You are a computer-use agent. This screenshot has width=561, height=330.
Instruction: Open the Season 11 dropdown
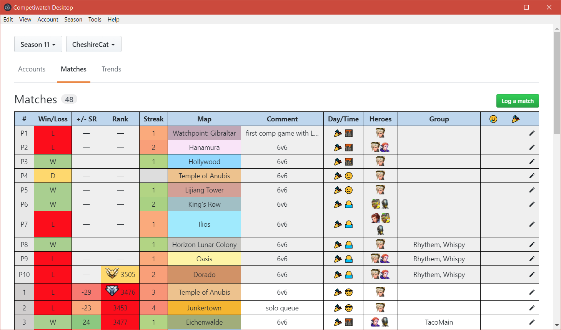point(38,44)
